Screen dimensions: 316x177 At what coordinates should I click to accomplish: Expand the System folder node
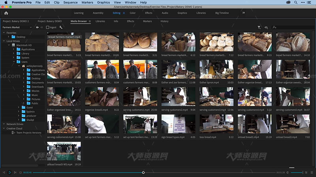14,57
